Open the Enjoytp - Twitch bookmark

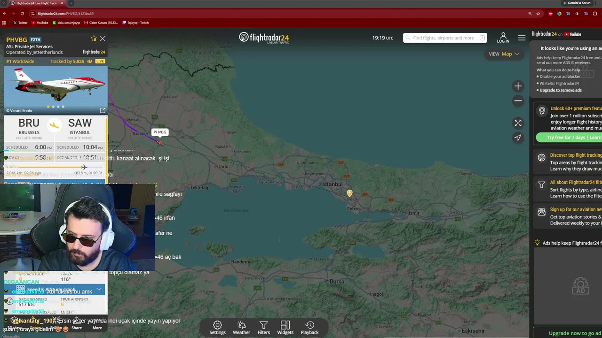[x=135, y=23]
